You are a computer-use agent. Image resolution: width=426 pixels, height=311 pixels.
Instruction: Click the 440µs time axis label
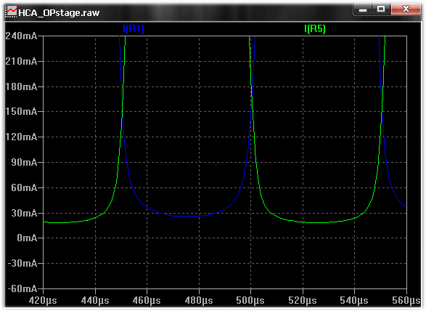[95, 301]
